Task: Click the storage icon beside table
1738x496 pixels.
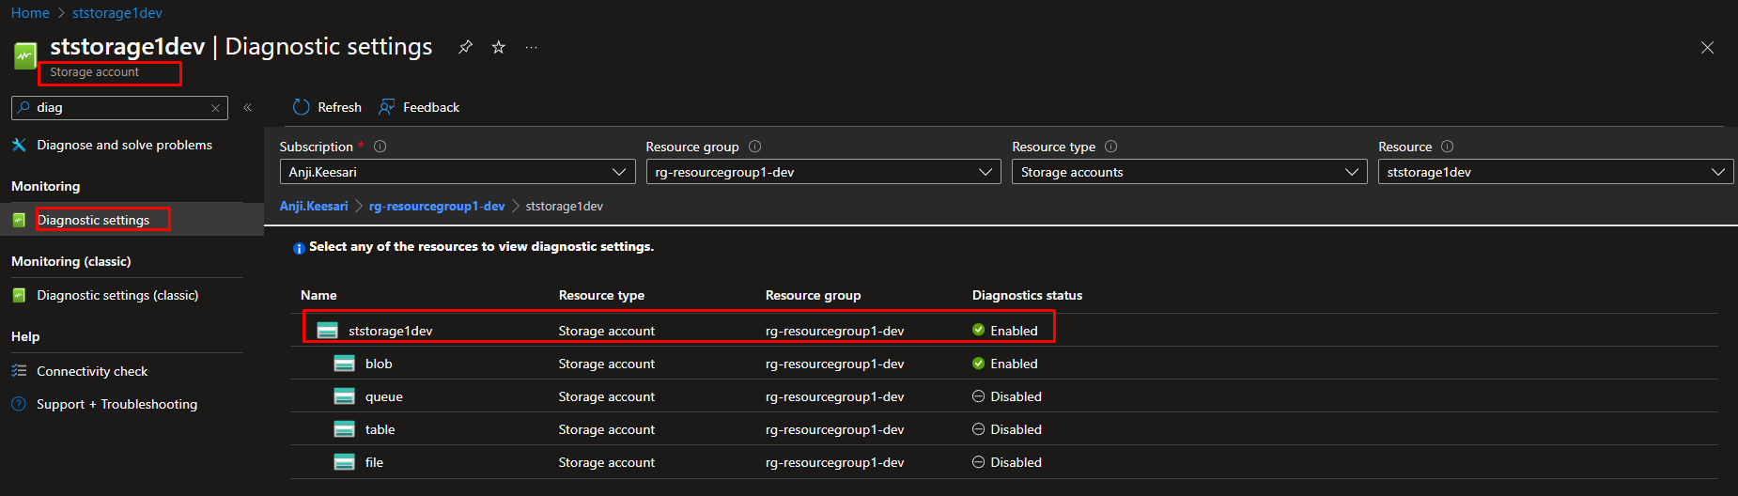Action: 345,429
